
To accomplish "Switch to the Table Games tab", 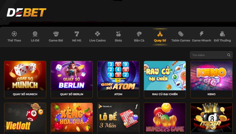I will (x=181, y=37).
